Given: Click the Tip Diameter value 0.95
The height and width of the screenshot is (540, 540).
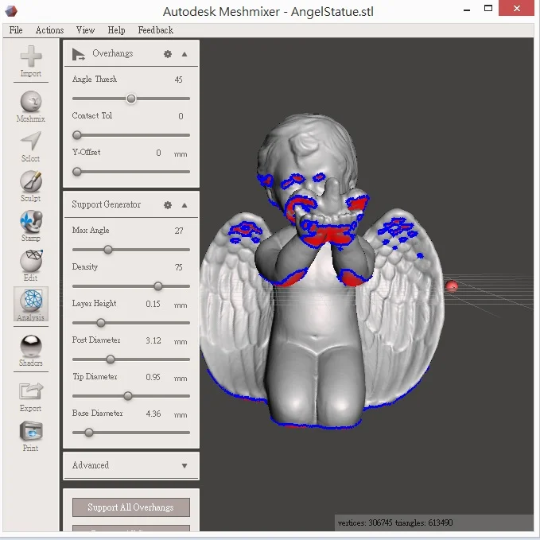Looking at the screenshot, I should [153, 377].
